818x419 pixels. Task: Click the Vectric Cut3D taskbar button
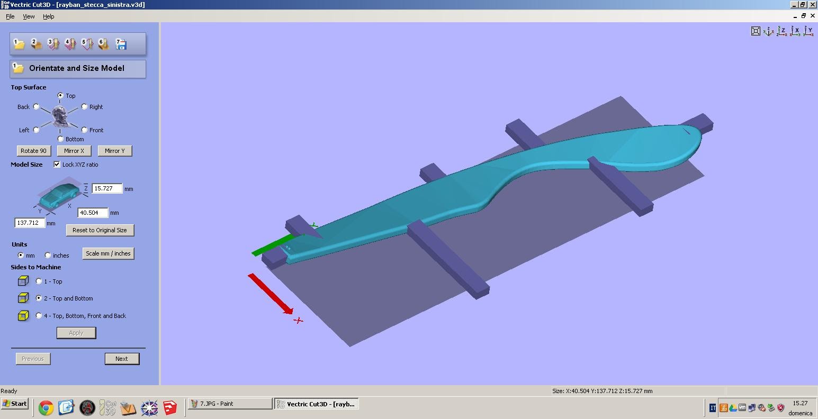[x=317, y=404]
